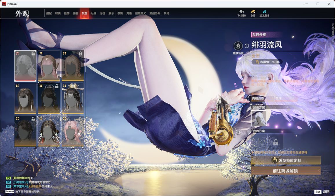
Task: Select the locked short black hairstyle
Action: [x=25, y=131]
